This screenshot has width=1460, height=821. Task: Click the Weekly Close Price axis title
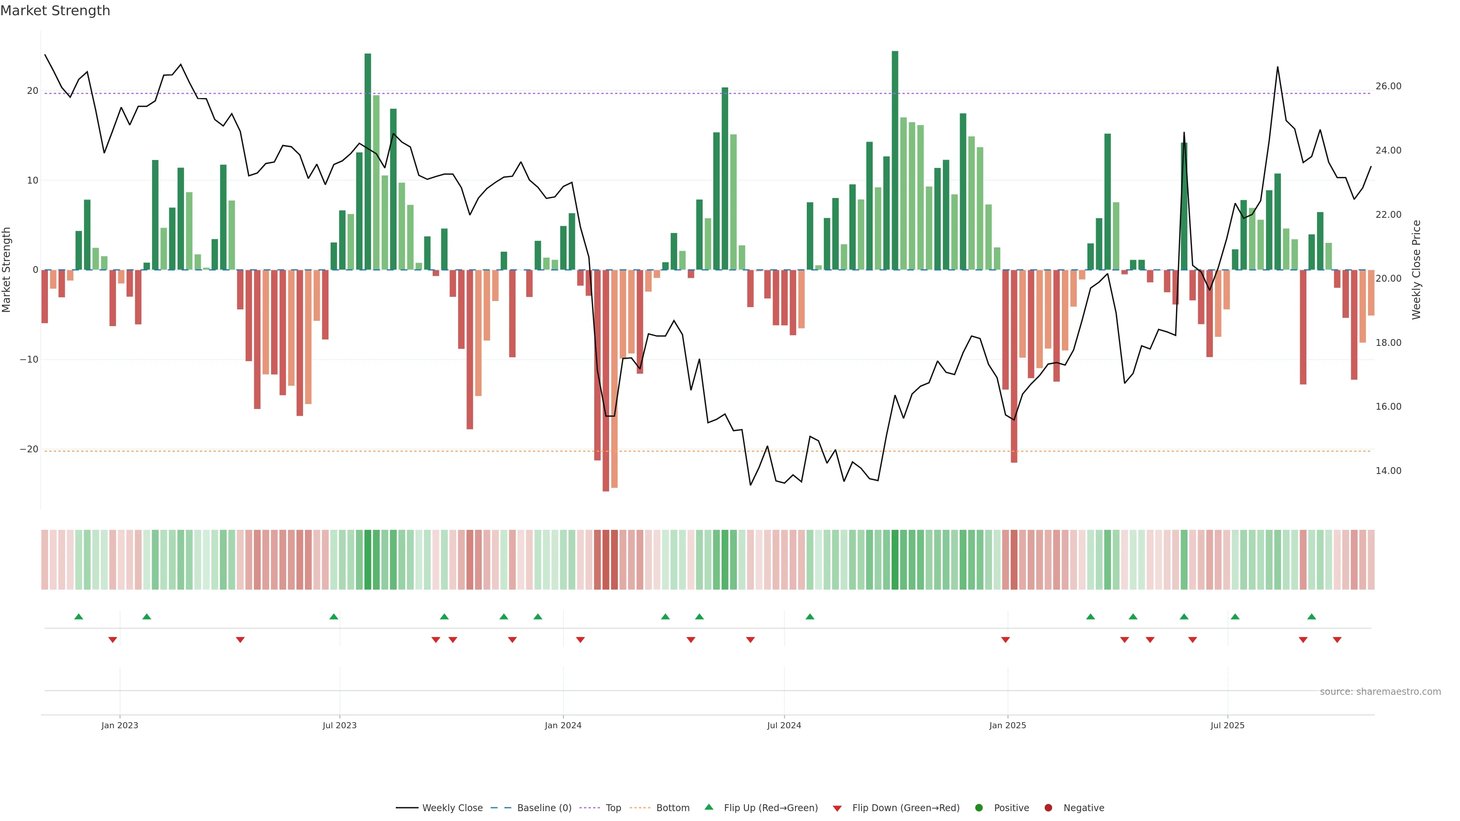click(x=1416, y=270)
